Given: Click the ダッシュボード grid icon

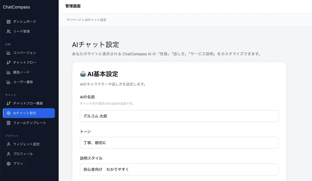Looking at the screenshot, I should coord(8,22).
